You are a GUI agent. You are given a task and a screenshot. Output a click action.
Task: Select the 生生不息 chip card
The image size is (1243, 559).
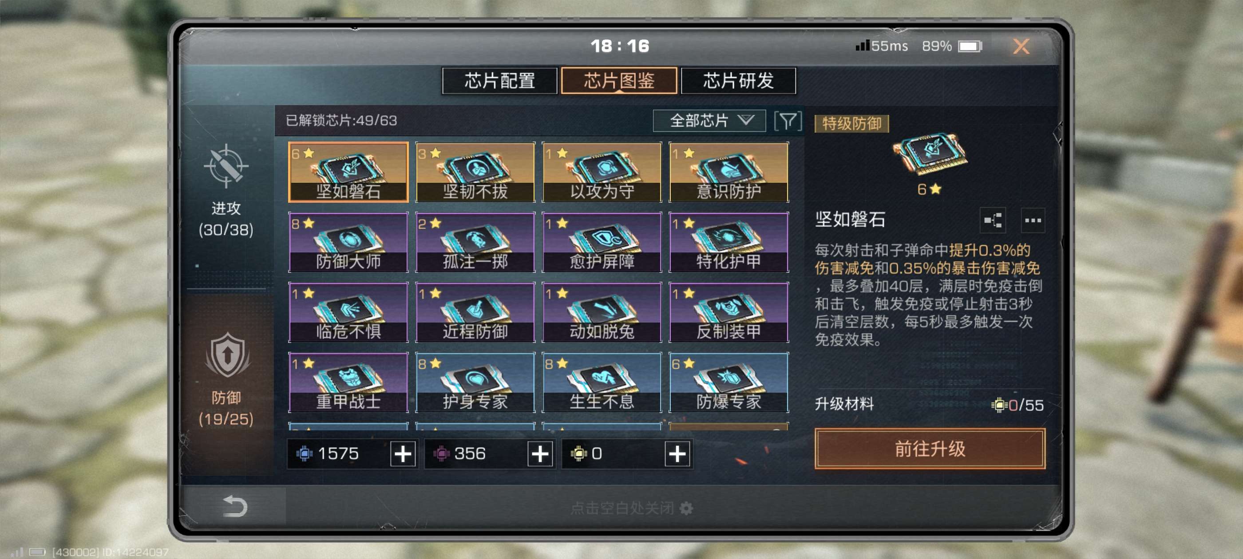tap(602, 382)
